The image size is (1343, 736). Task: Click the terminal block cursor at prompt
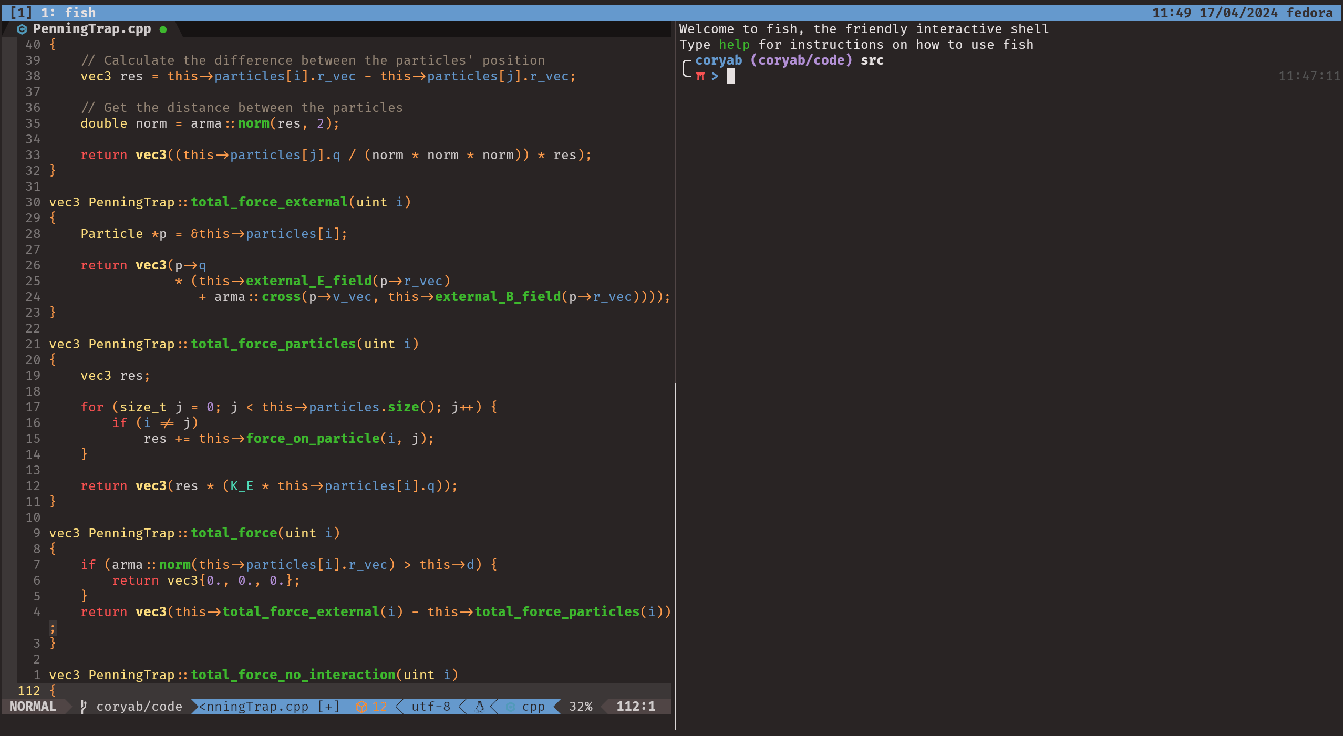tap(730, 77)
